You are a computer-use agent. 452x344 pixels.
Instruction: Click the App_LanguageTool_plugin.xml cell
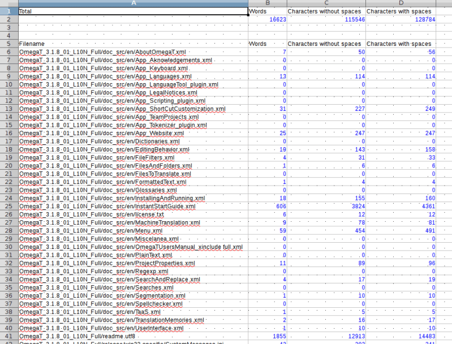pyautogui.click(x=133, y=84)
